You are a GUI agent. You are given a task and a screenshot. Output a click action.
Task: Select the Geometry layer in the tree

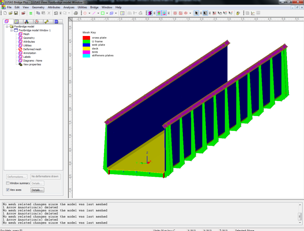[29, 38]
